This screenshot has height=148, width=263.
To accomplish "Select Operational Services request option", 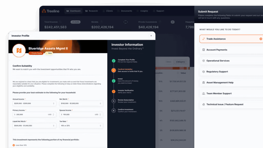I will click(231, 61).
